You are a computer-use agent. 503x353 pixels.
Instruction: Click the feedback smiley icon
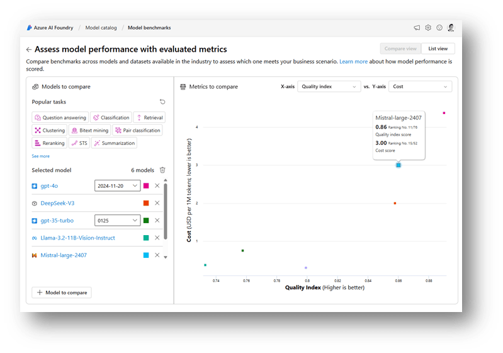[x=439, y=28]
